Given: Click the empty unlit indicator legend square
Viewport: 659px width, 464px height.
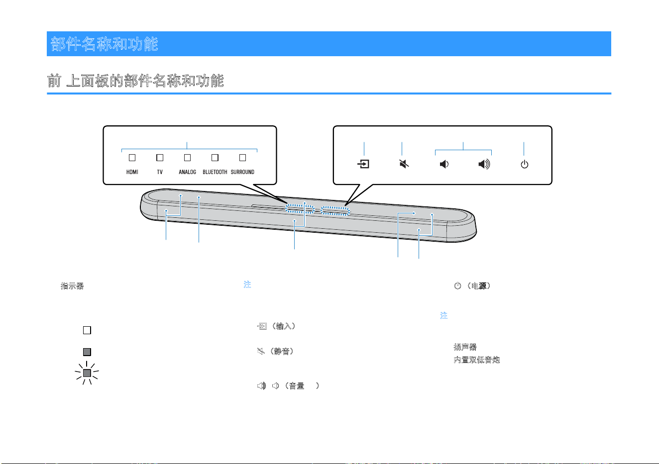Looking at the screenshot, I should point(87,330).
